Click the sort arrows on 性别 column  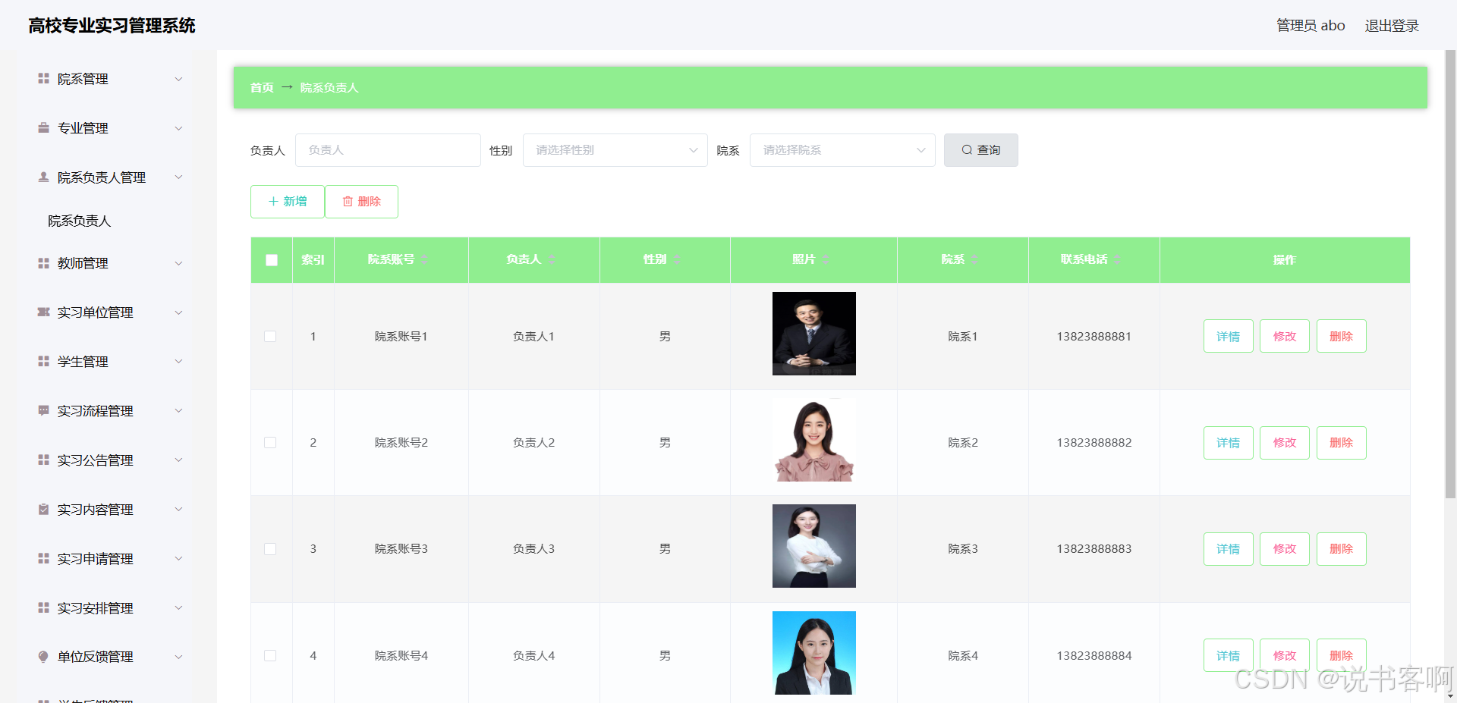click(x=676, y=259)
